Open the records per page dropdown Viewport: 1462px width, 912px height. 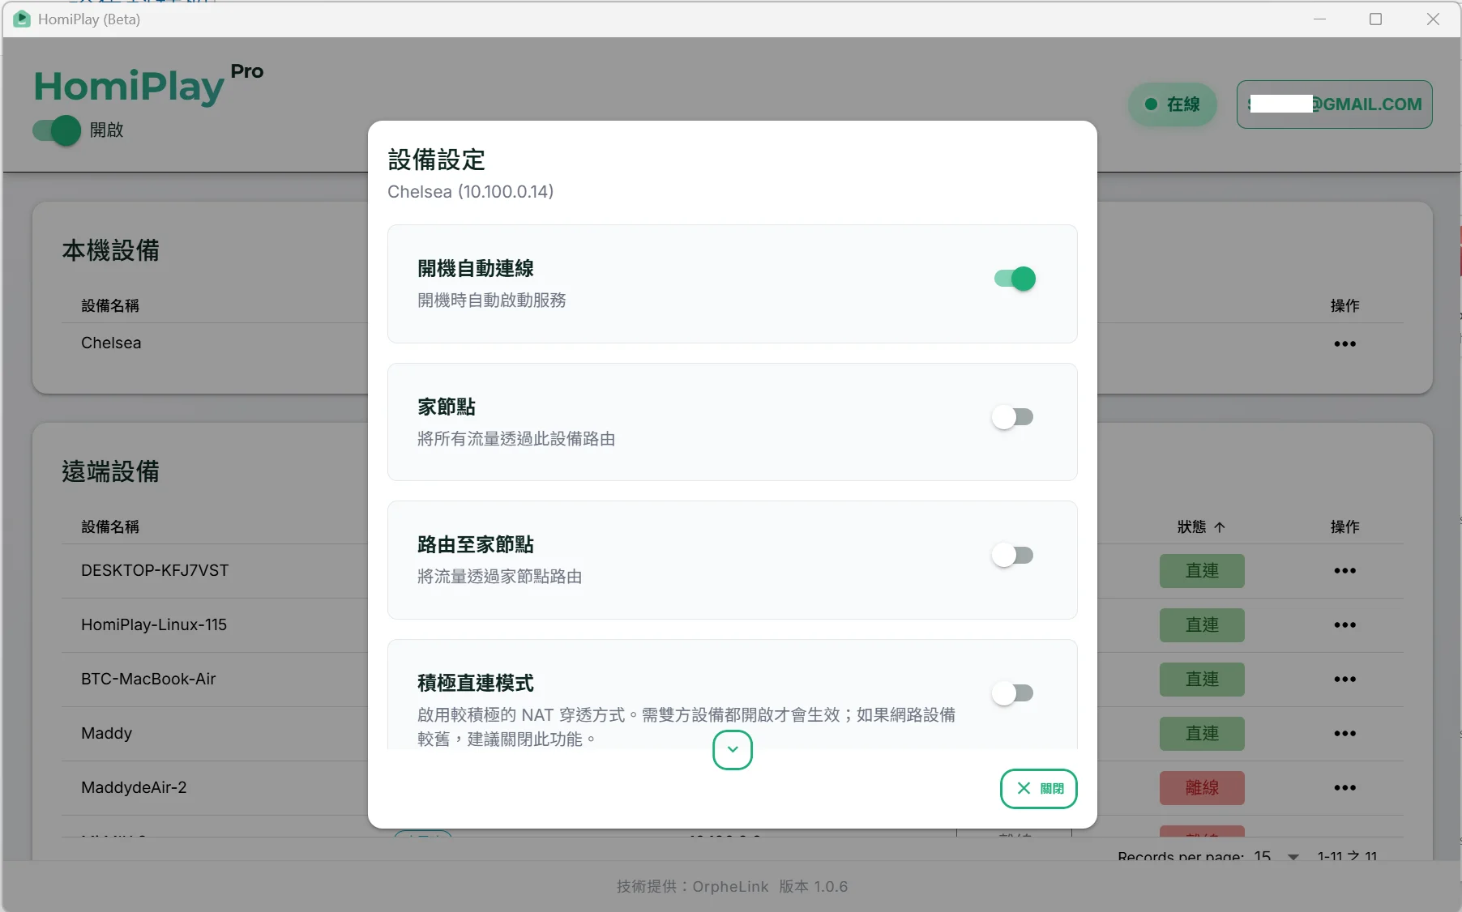(x=1276, y=856)
